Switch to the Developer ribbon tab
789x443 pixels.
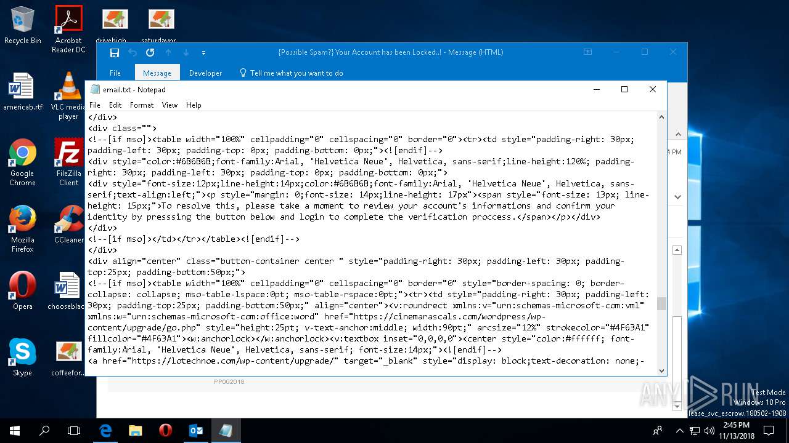pos(205,73)
